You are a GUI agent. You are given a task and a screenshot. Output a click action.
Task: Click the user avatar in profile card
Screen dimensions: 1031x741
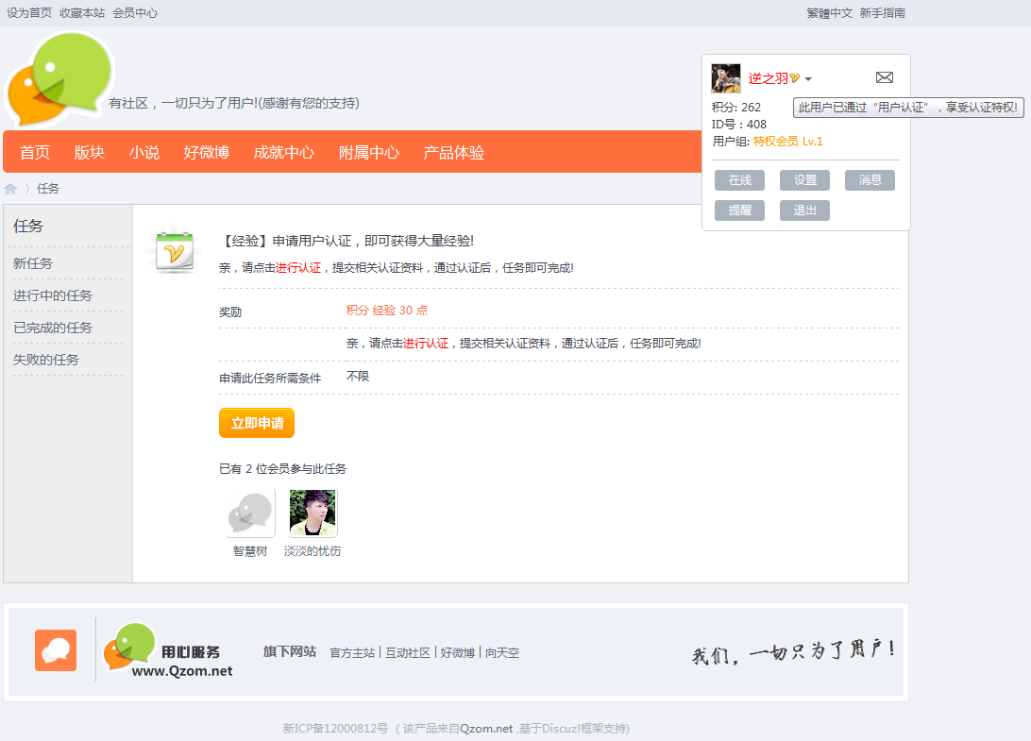[726, 78]
